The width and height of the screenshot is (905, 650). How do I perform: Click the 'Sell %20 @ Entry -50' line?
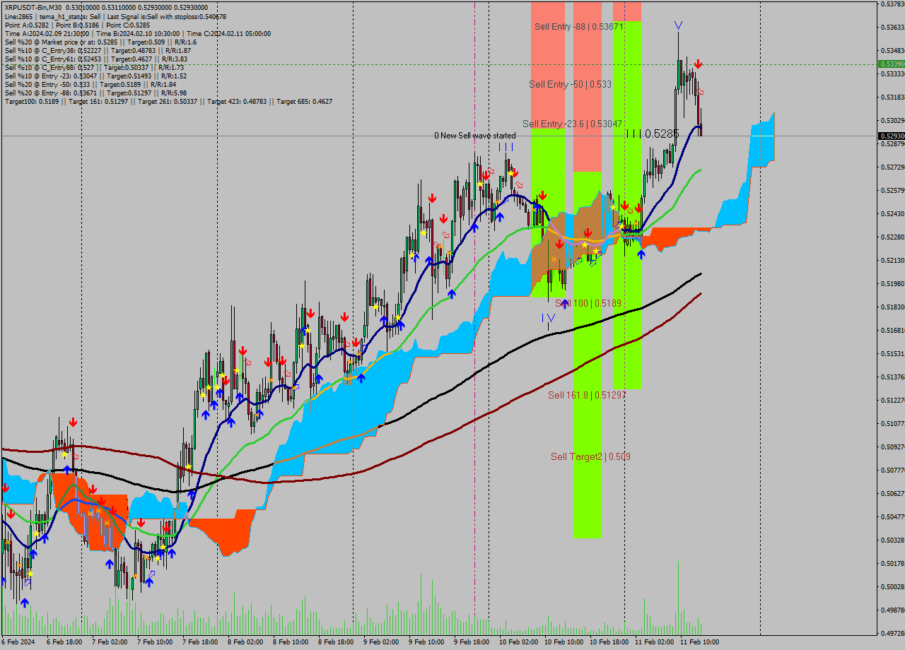click(x=89, y=84)
